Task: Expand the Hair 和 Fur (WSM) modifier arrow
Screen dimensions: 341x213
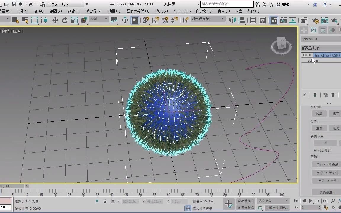Action: click(x=310, y=55)
